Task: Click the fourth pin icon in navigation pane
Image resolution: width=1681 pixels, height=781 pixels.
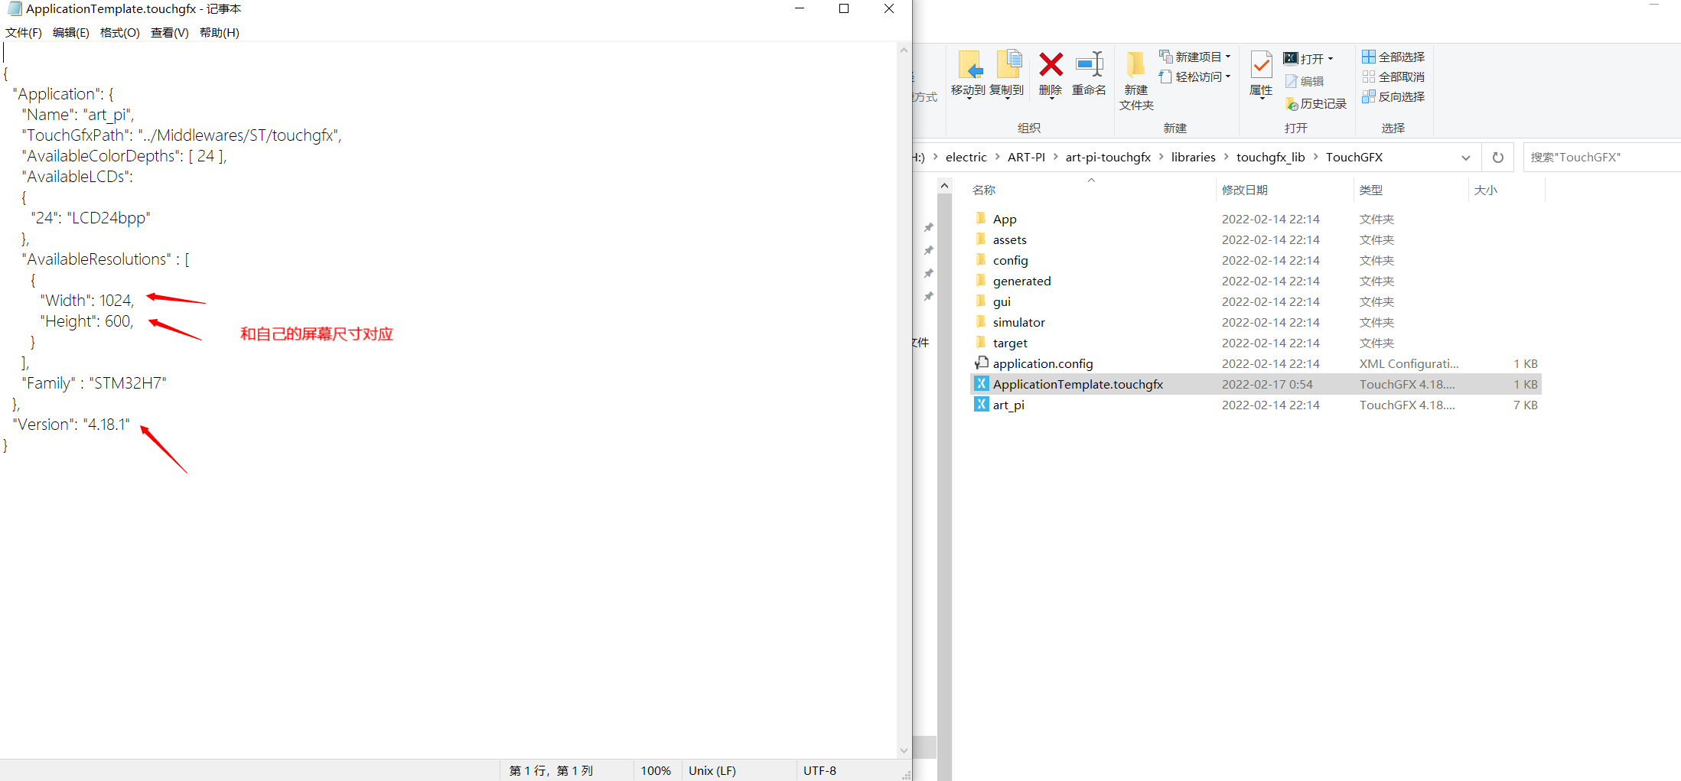Action: [x=928, y=296]
